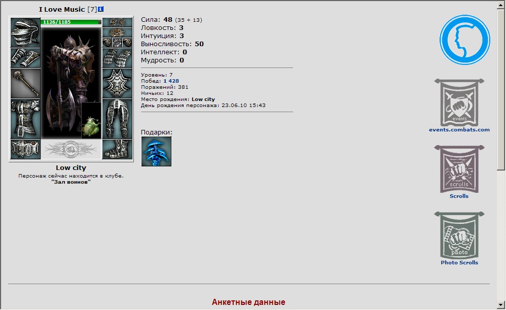Click the middle ring slot icon
Viewport: 506px width, 310px height.
click(x=117, y=43)
